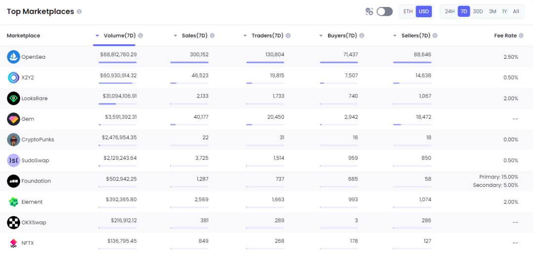Click Foundation Primary: 15.00% fee text

(x=498, y=177)
